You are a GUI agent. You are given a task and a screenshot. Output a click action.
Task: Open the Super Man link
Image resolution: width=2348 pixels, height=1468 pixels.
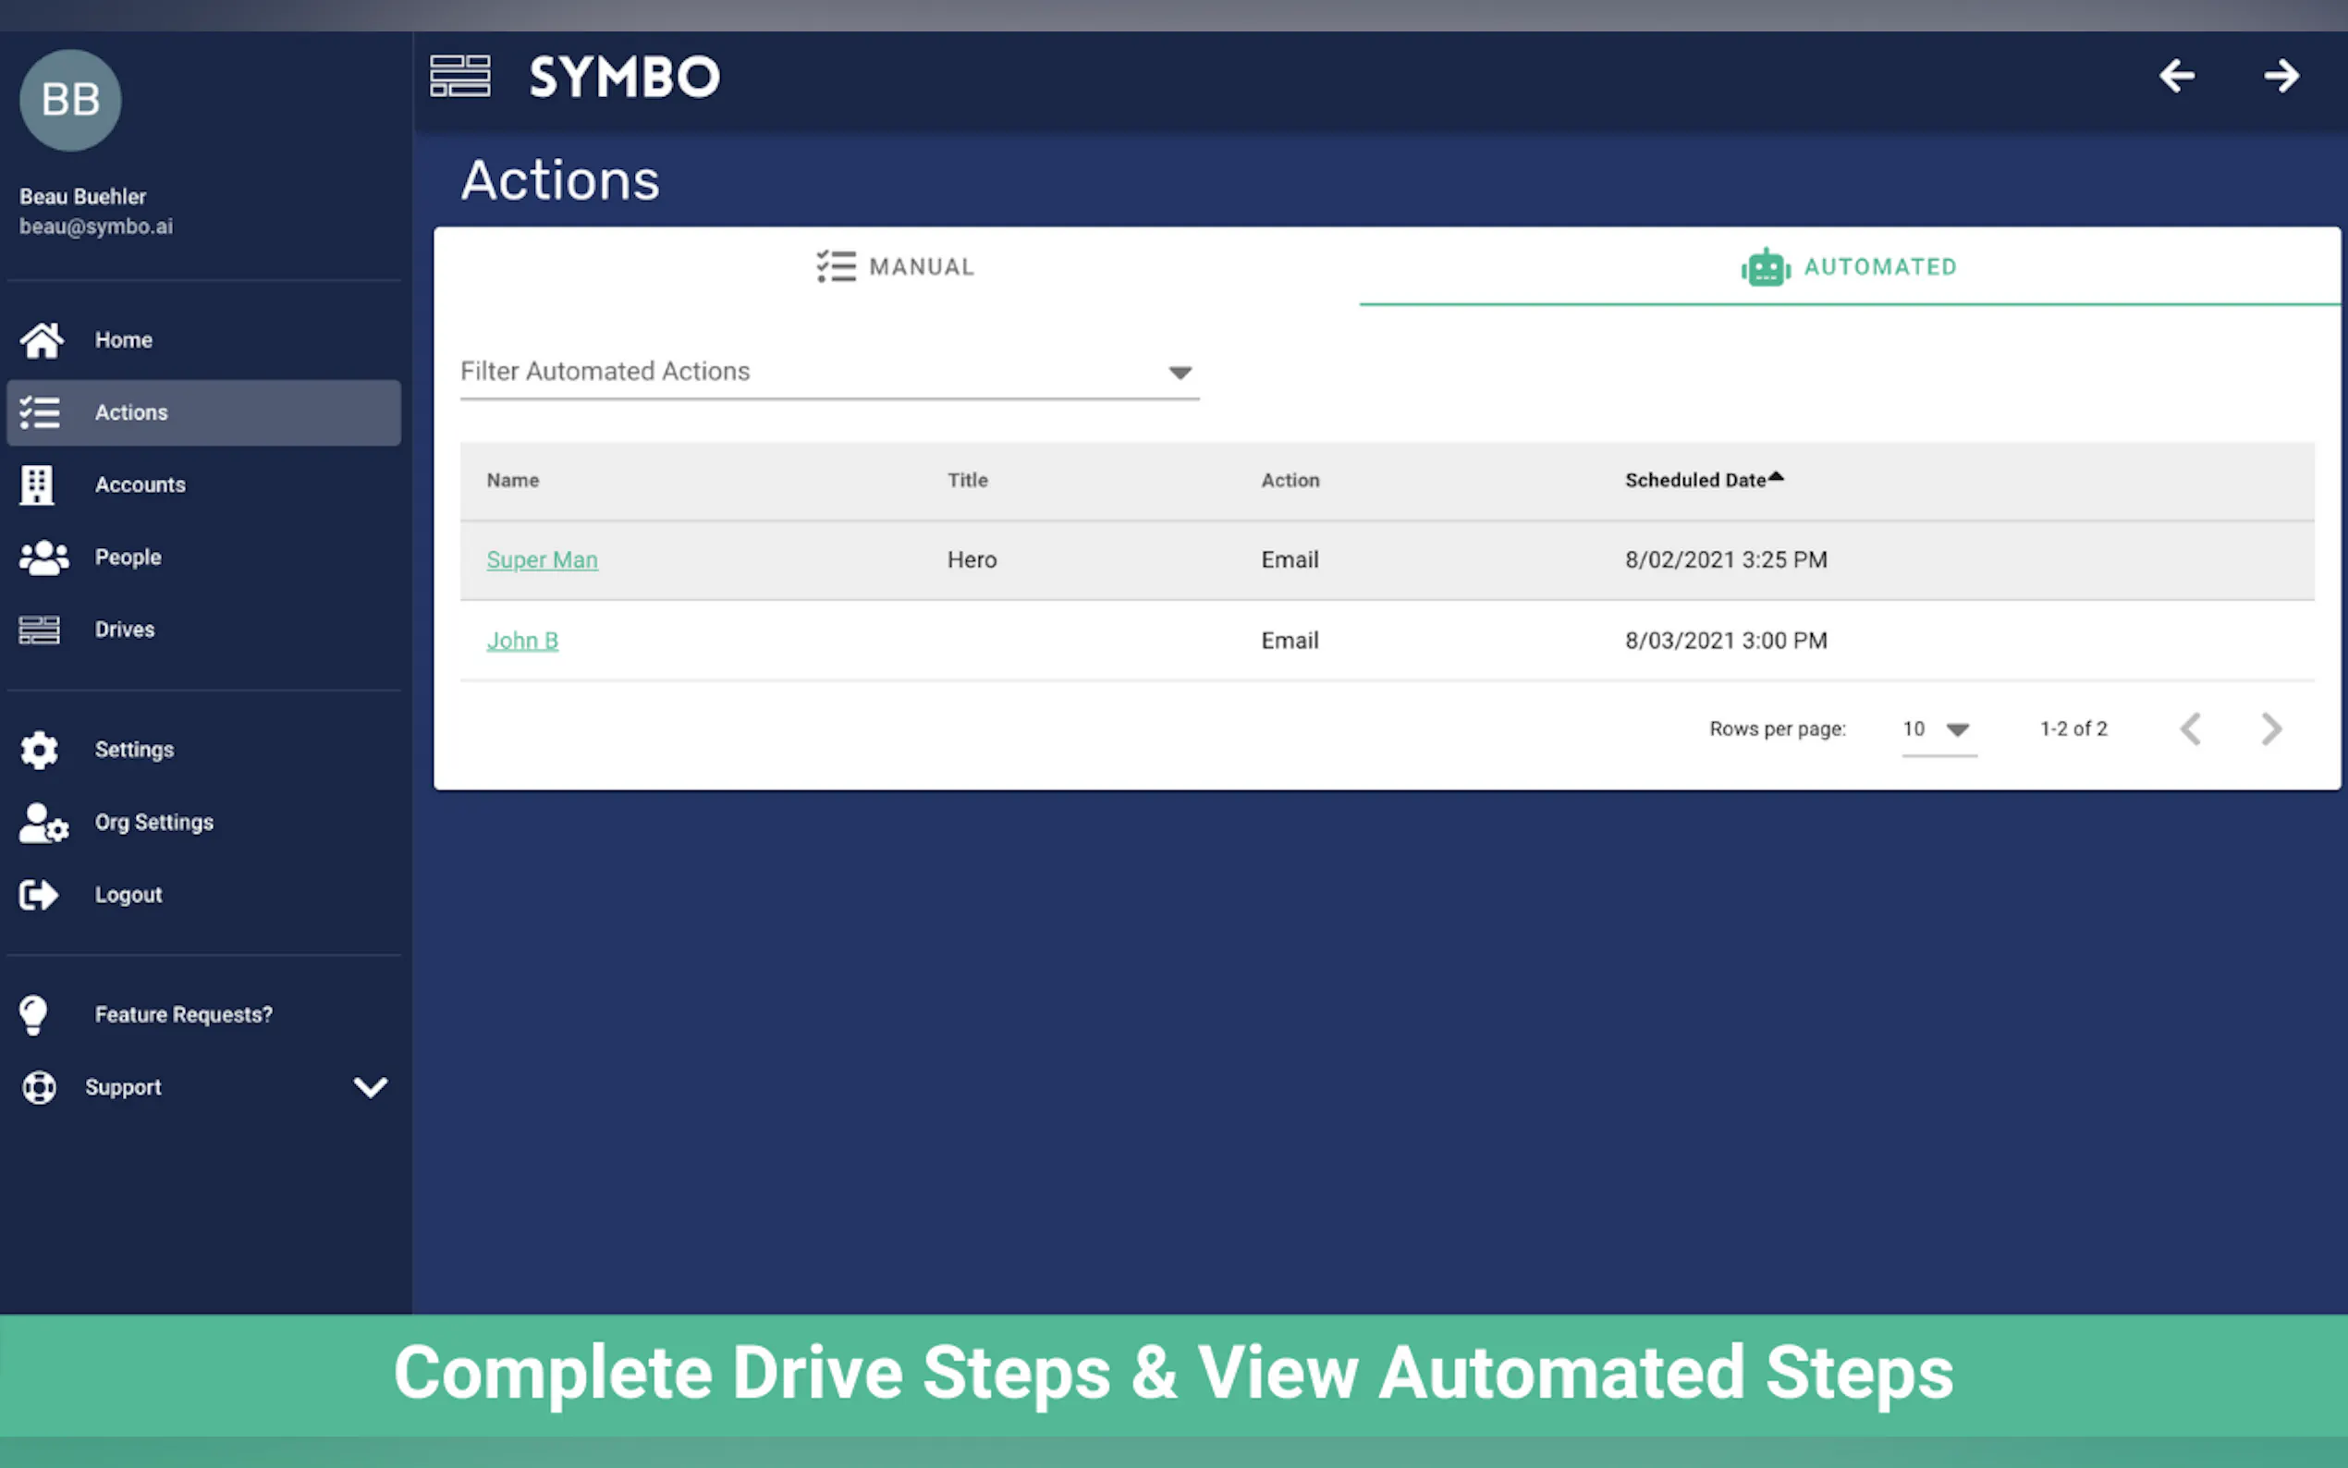point(542,560)
